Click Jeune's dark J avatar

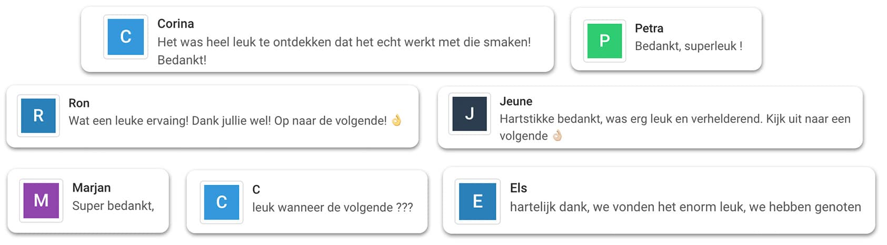coord(470,114)
